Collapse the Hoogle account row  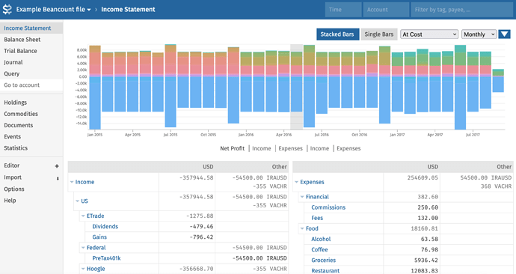[83, 269]
